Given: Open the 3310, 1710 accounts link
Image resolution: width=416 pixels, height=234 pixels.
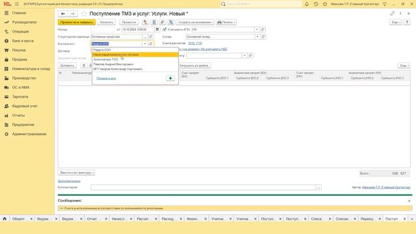Looking at the screenshot, I should point(195,43).
